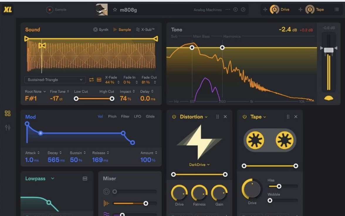The height and width of the screenshot is (216, 345).
Task: Switch Sound source to X-Sub
Action: [145, 30]
